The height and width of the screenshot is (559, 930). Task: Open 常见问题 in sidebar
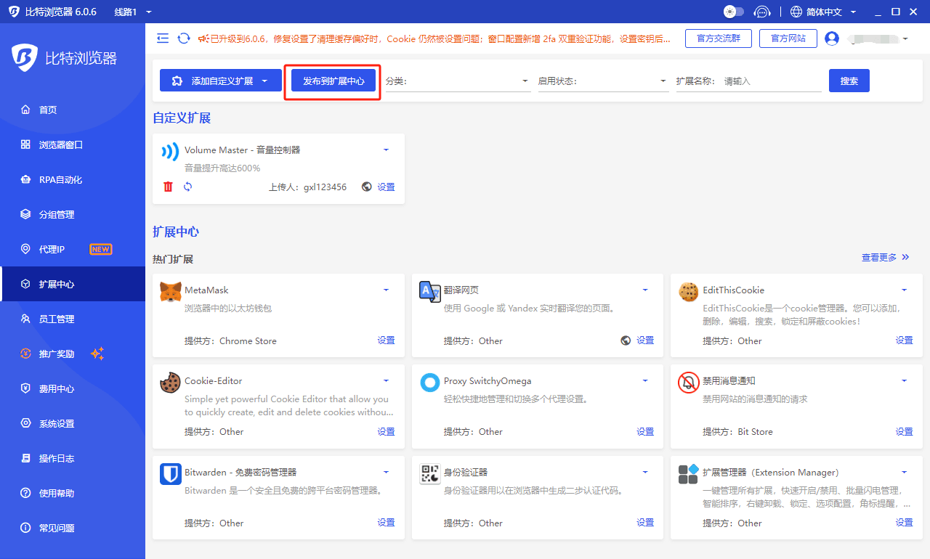tap(73, 528)
